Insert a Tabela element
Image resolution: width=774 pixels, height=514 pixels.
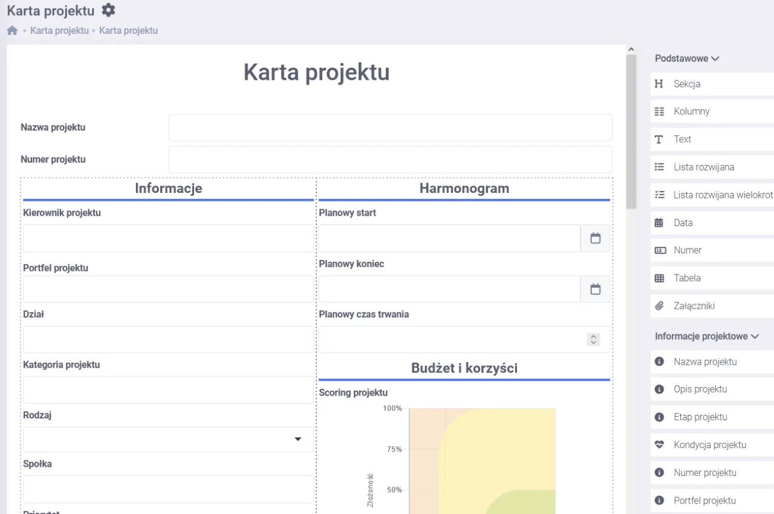[695, 278]
